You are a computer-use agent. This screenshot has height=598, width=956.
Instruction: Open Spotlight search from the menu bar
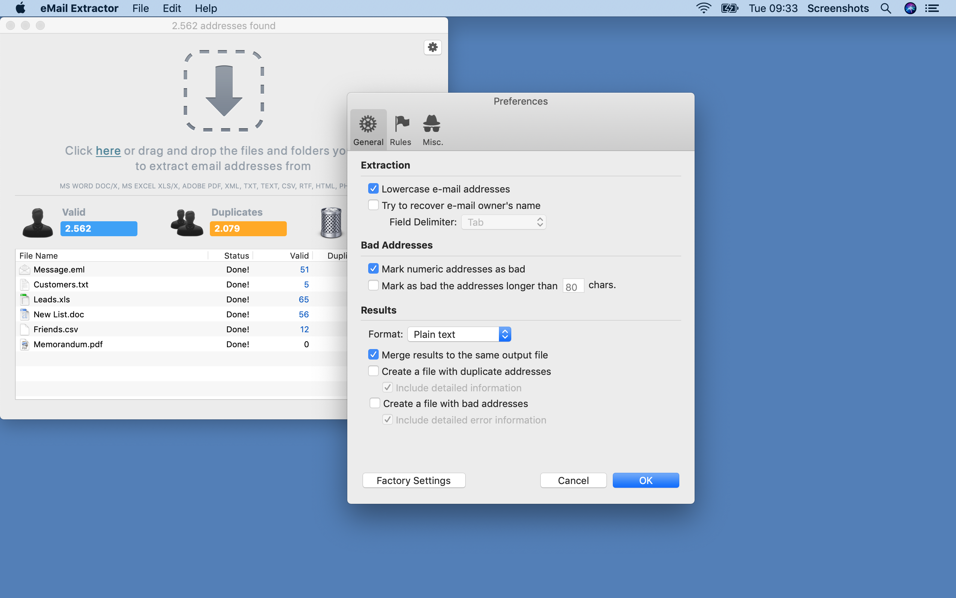886,8
